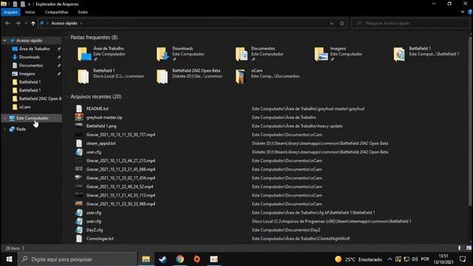Select the Comologar.txt file icon

tap(79, 239)
